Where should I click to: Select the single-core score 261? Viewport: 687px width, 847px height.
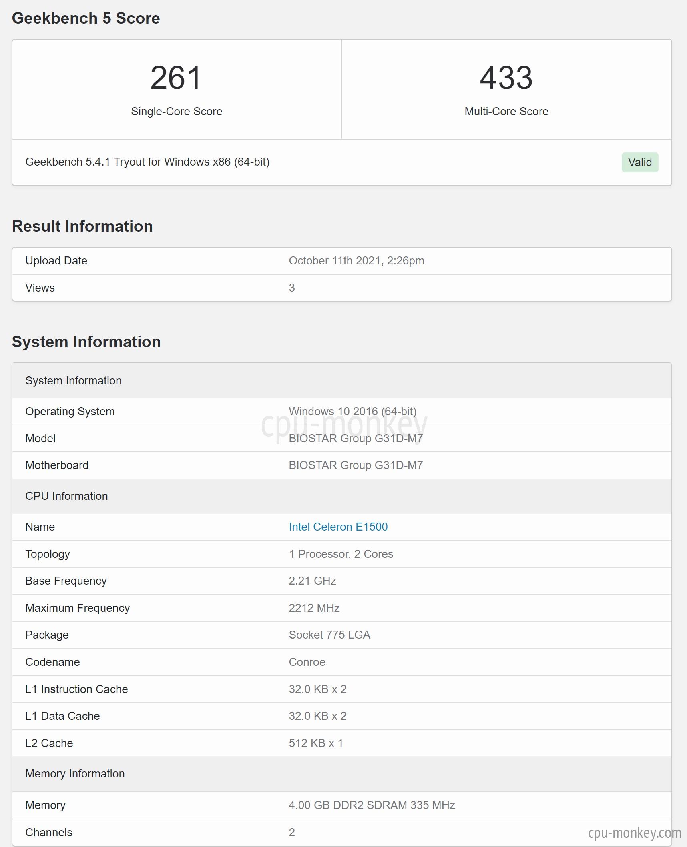point(176,78)
